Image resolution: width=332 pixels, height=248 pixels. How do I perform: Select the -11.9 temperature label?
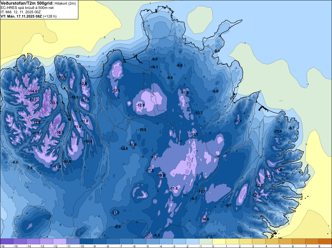(77, 127)
